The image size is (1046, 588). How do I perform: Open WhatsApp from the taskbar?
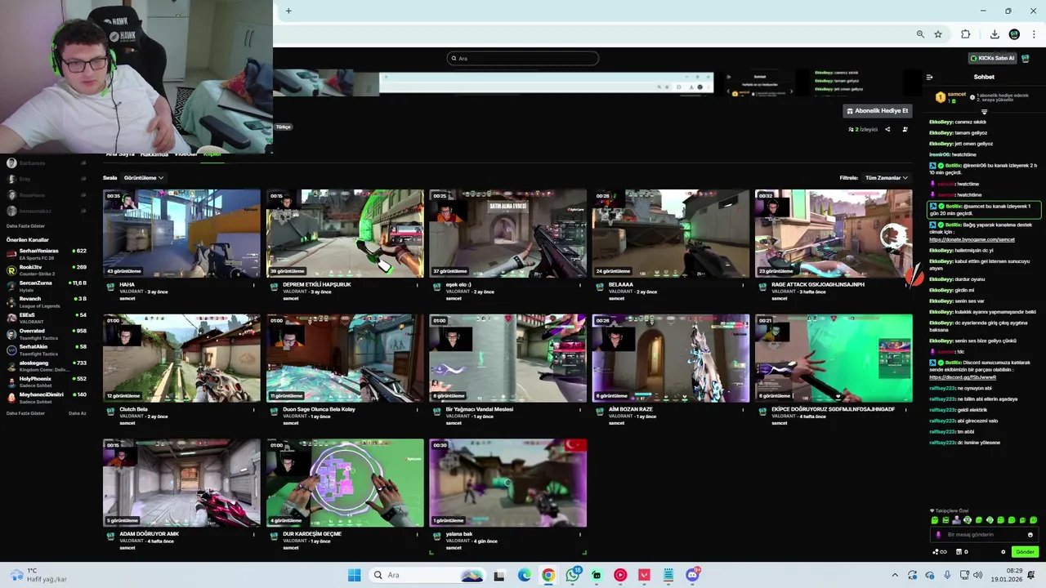[573, 575]
